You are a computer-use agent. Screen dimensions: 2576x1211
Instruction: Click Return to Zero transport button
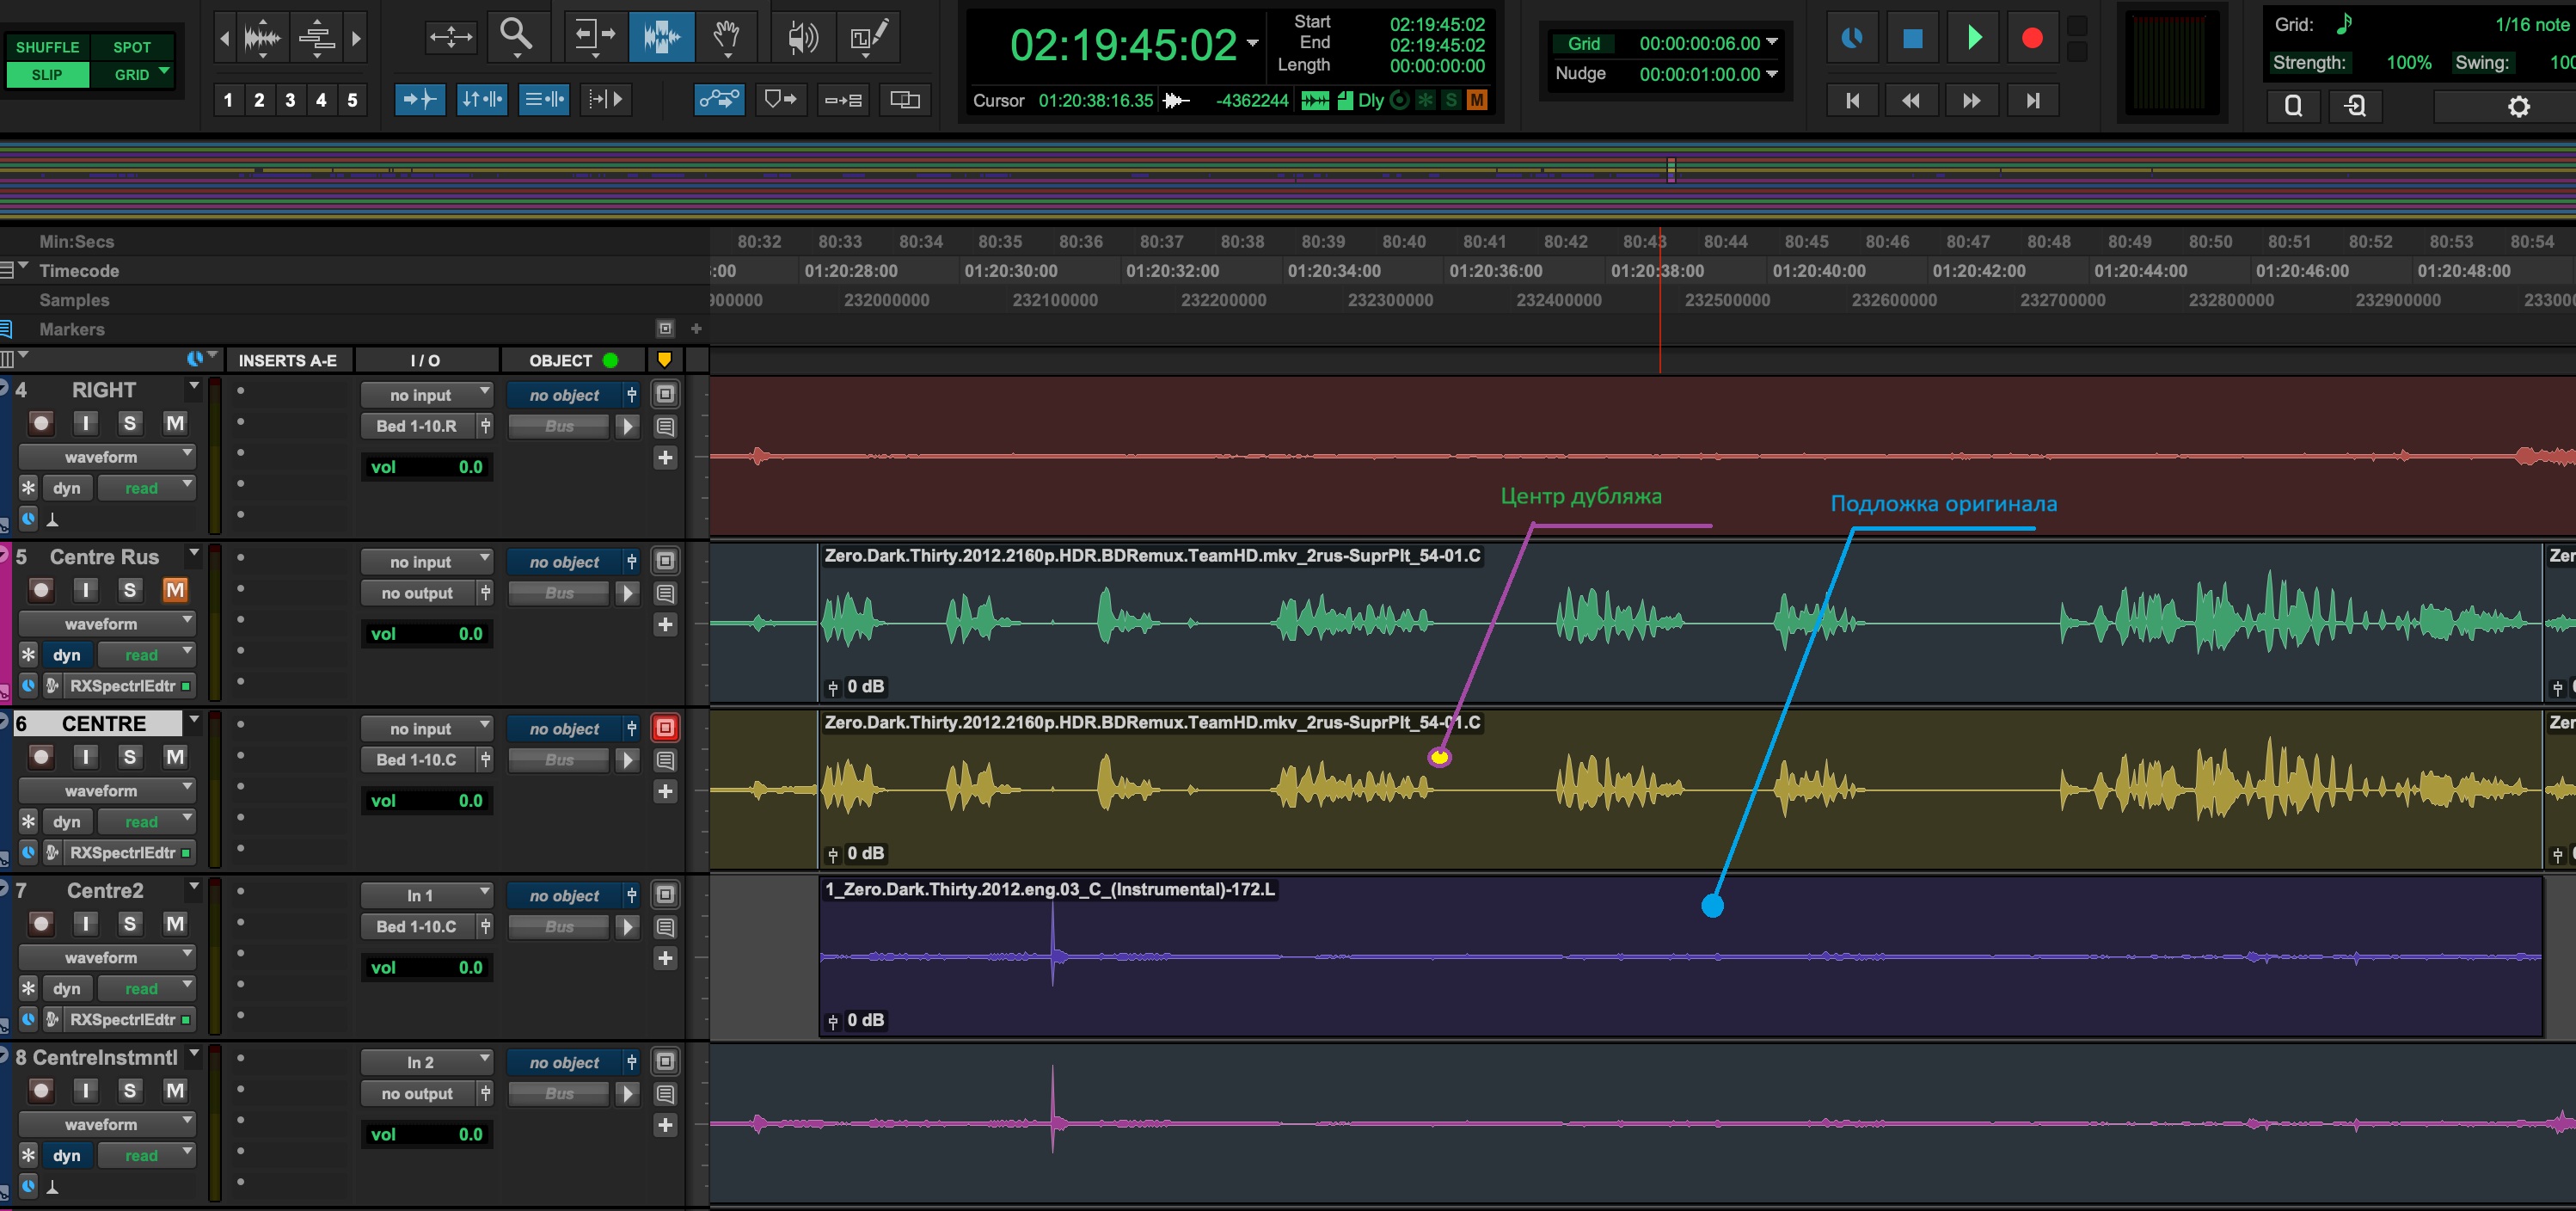[1852, 100]
